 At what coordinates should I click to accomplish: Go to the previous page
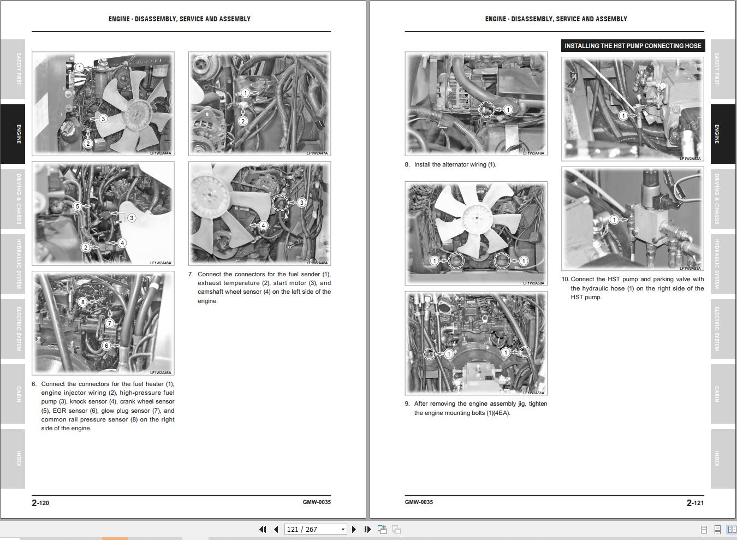[276, 529]
